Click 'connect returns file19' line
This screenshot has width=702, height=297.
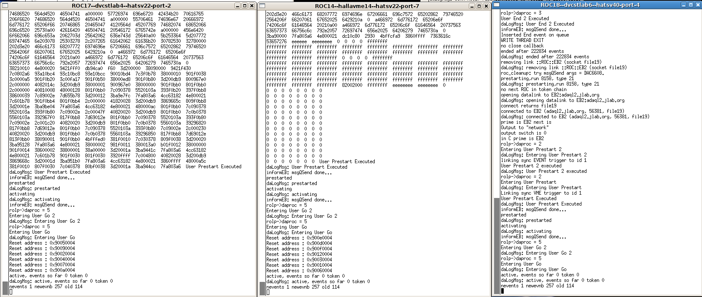coord(528,106)
